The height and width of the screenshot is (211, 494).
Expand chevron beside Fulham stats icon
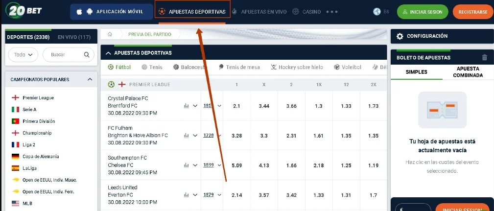coord(195,136)
